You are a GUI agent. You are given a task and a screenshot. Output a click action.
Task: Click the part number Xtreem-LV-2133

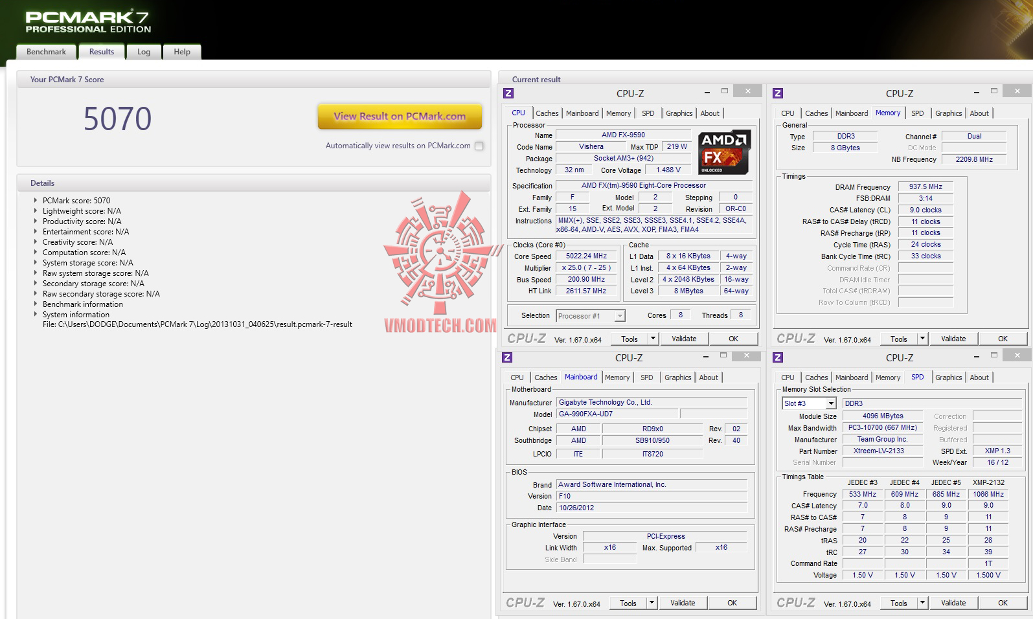[883, 451]
